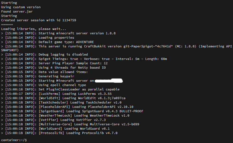The height and width of the screenshot is (143, 233).
Task: Click the "Generating keypair" log line
Action: tap(56, 76)
